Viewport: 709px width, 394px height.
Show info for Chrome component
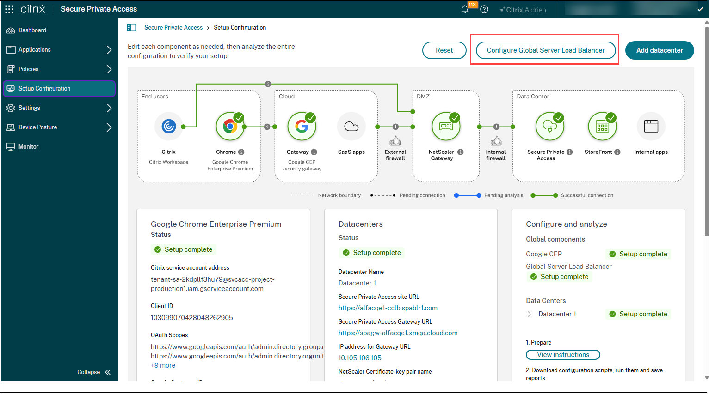click(x=241, y=152)
